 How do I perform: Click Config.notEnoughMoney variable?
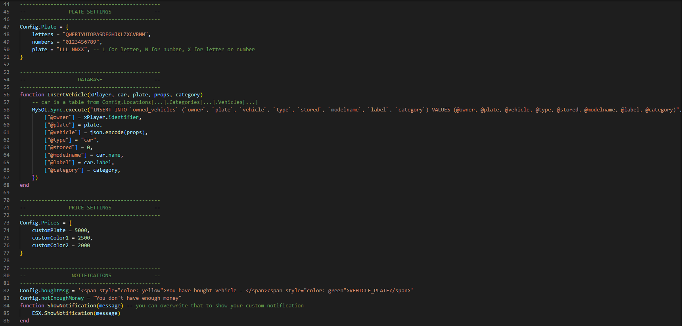click(52, 298)
